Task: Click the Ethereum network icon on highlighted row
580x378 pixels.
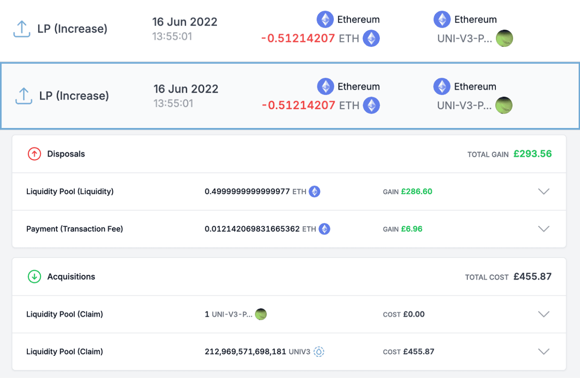Action: point(326,86)
